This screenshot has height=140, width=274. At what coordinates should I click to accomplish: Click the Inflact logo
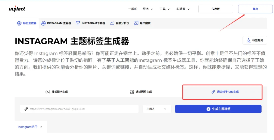point(17,9)
